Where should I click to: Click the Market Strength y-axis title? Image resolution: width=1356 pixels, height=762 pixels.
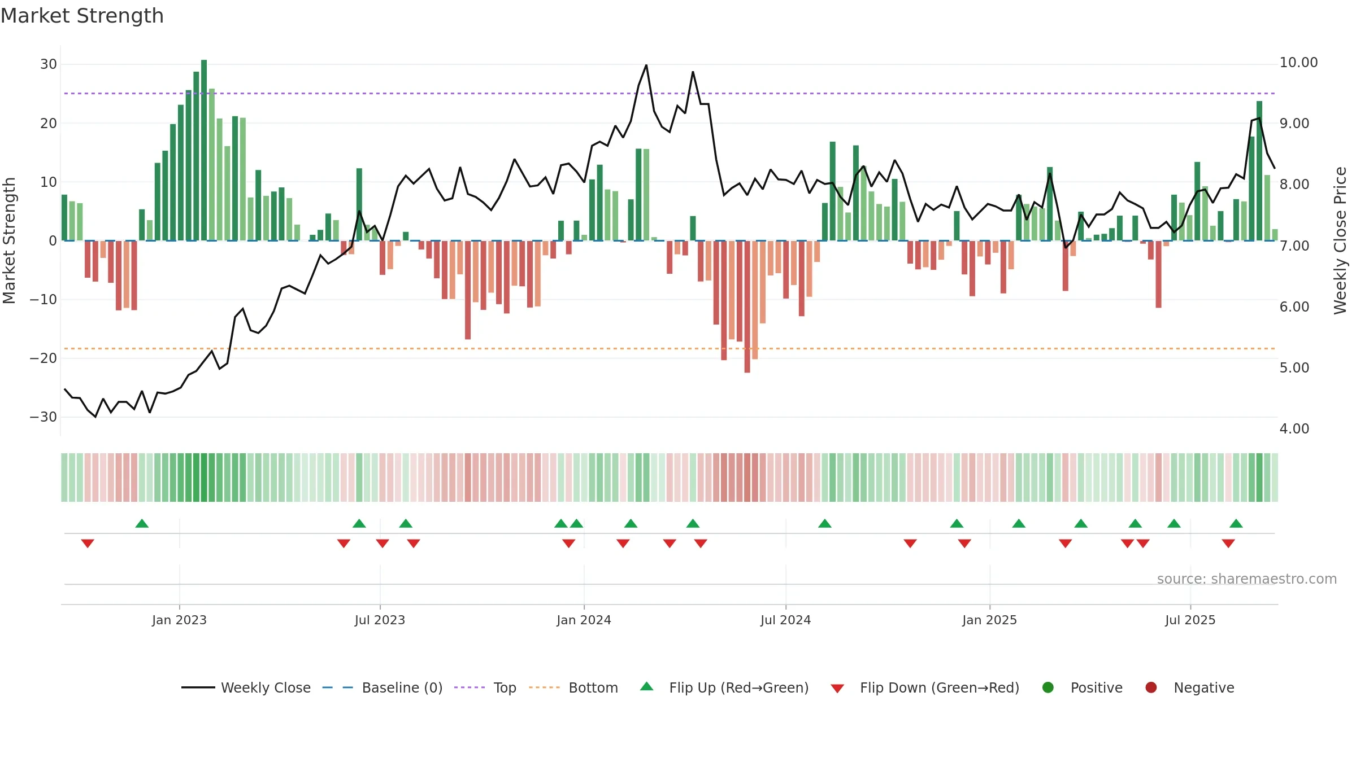pos(9,240)
